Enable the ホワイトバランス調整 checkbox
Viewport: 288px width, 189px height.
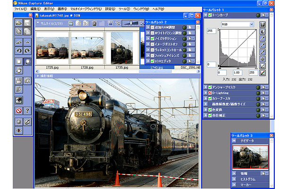(x=152, y=33)
